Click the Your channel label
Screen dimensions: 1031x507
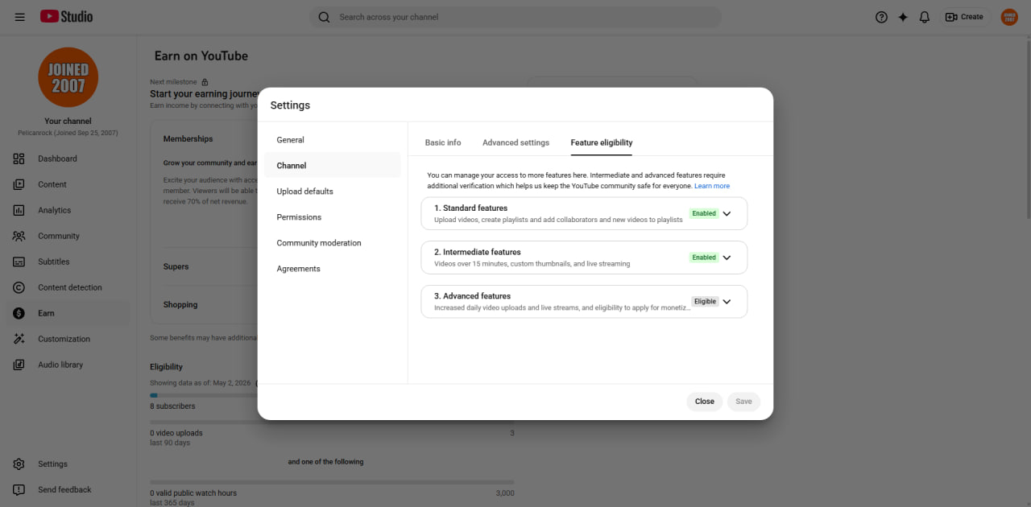point(68,122)
